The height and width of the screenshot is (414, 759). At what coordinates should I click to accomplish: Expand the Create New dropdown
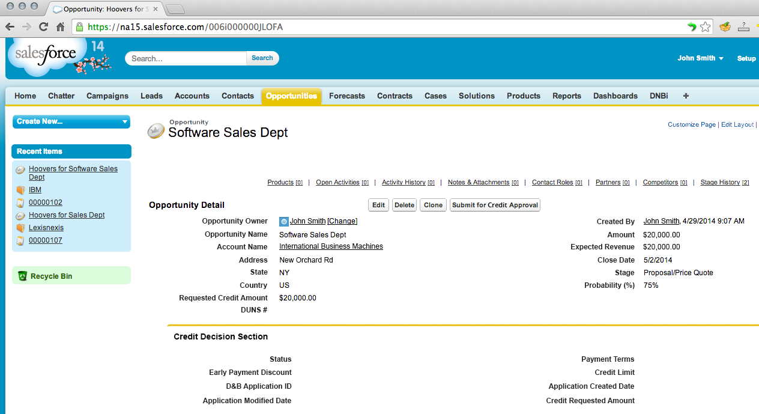pos(71,121)
